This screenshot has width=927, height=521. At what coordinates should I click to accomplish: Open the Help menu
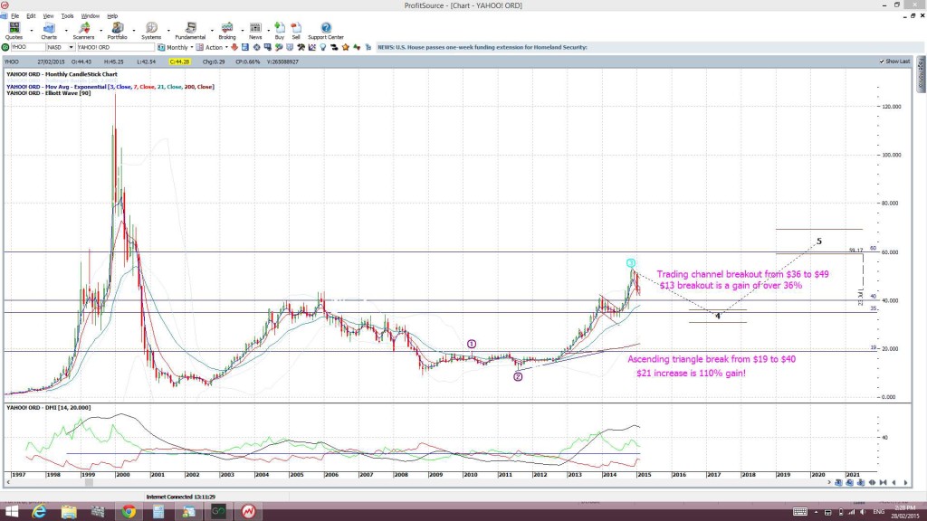tap(112, 16)
